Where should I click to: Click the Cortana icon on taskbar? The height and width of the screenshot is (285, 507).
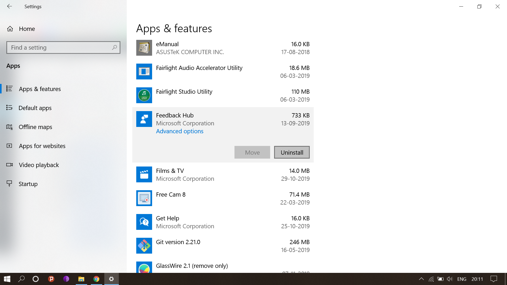pos(36,279)
